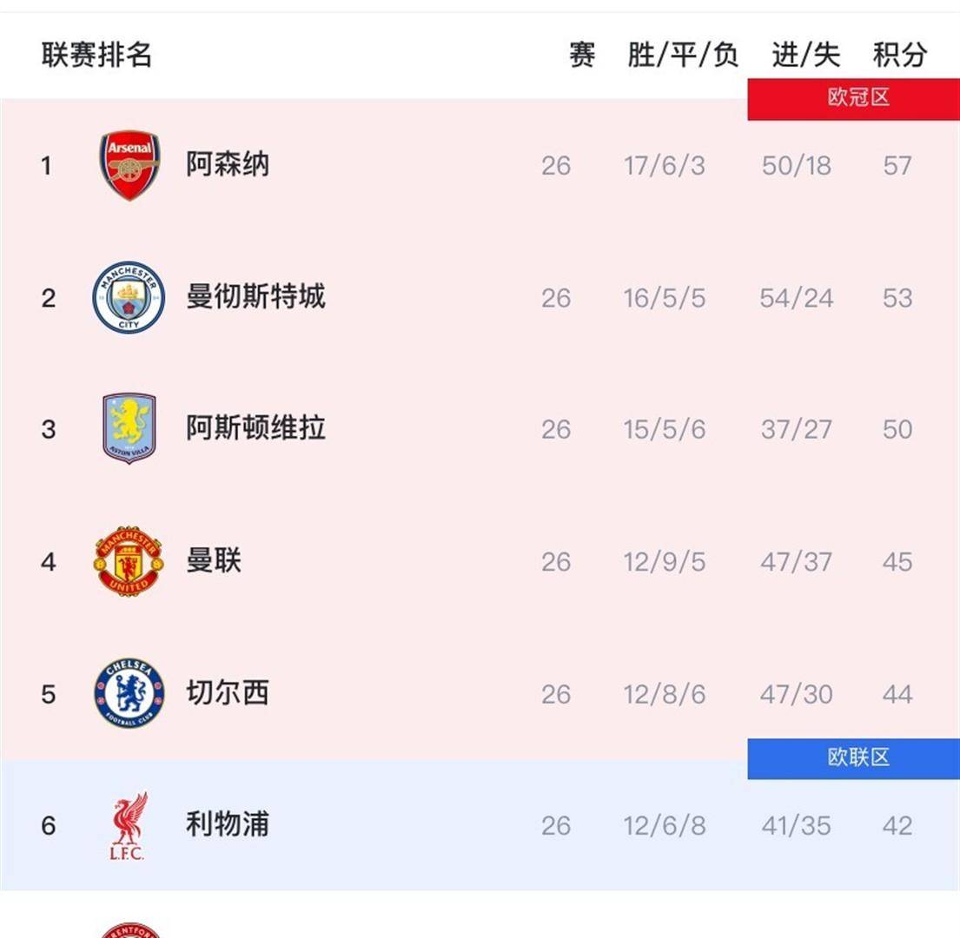Open the Liverpool L.F.C. badge
Image resolution: width=960 pixels, height=938 pixels.
(x=129, y=826)
